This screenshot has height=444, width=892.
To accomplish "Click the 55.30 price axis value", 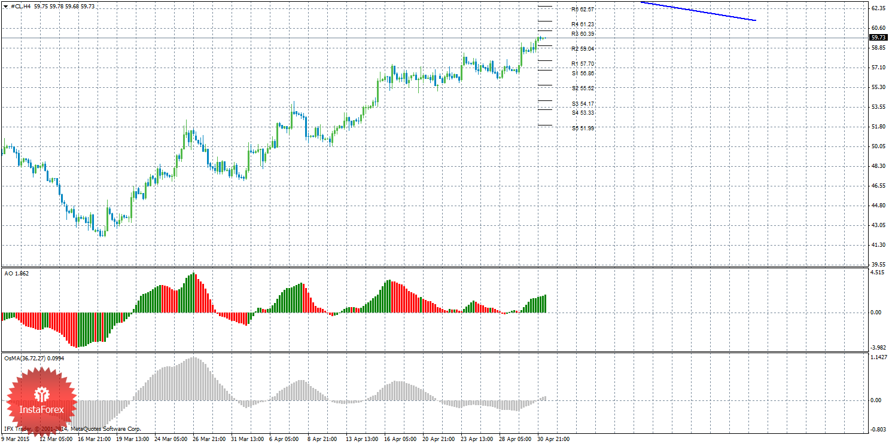I will 879,87.
